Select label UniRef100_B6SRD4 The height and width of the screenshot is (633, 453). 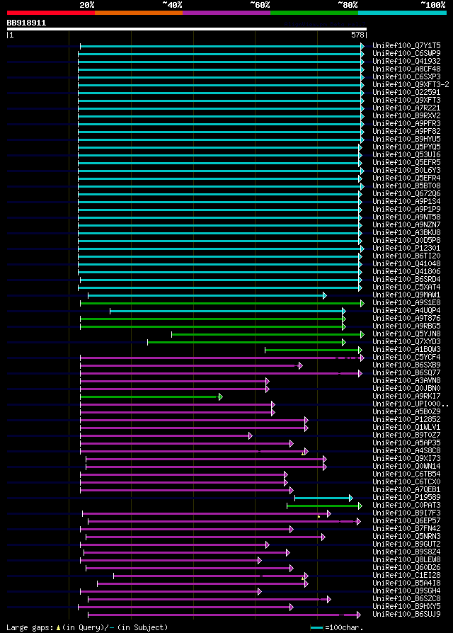click(x=406, y=280)
